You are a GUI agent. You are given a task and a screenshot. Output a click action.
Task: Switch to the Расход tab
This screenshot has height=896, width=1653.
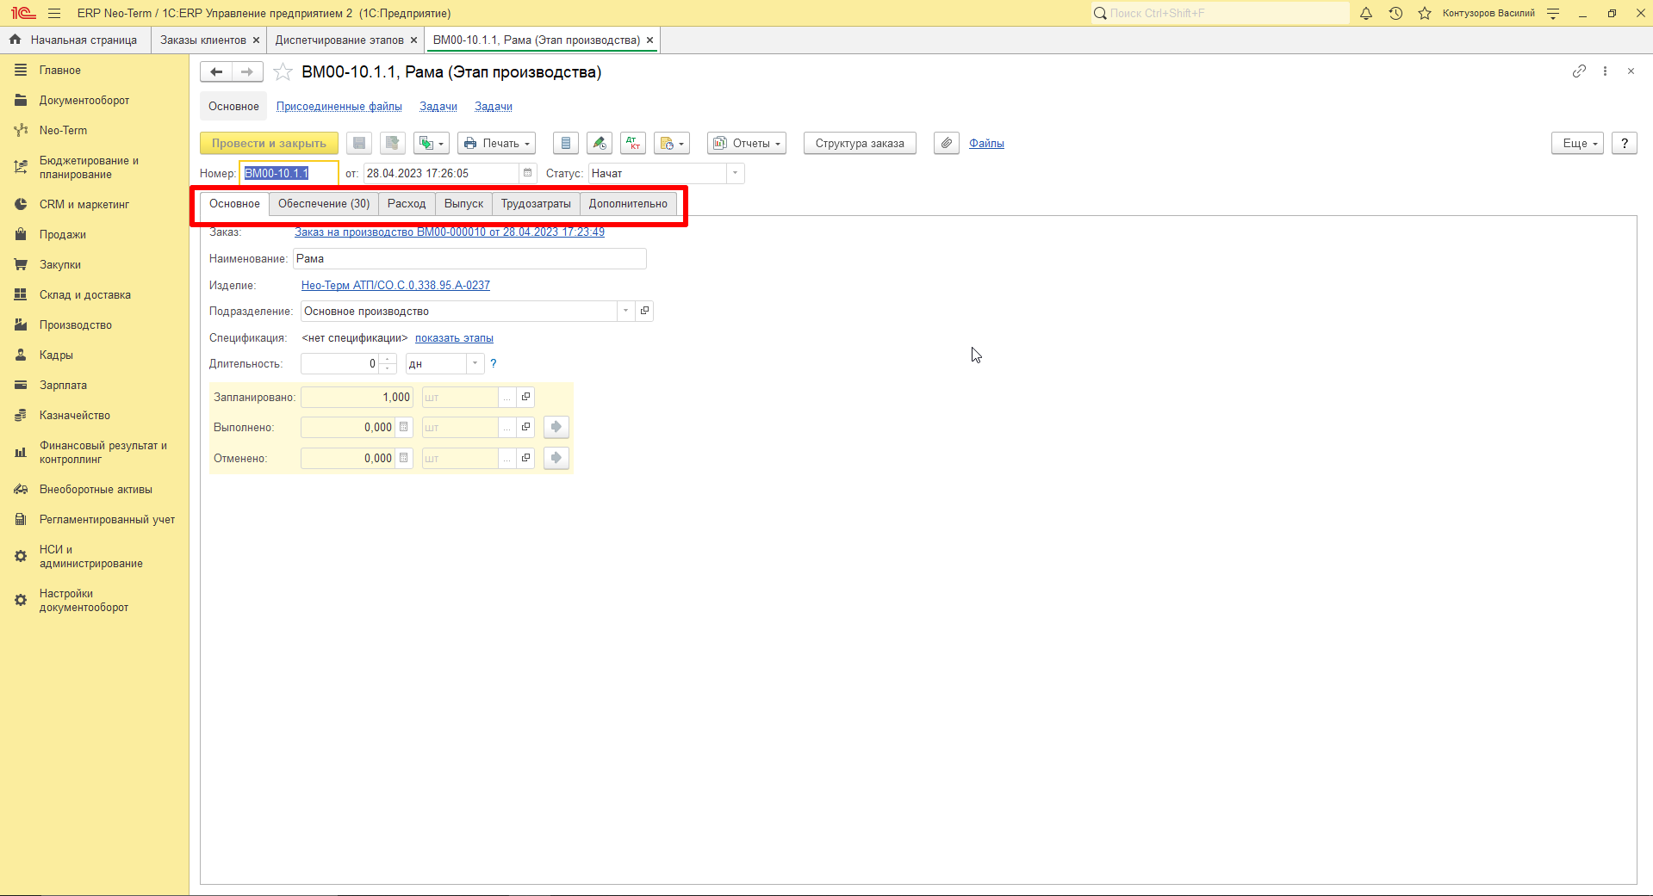(407, 204)
